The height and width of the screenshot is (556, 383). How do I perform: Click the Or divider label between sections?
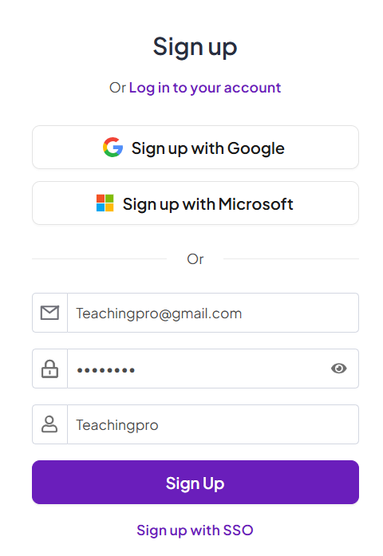(x=195, y=259)
